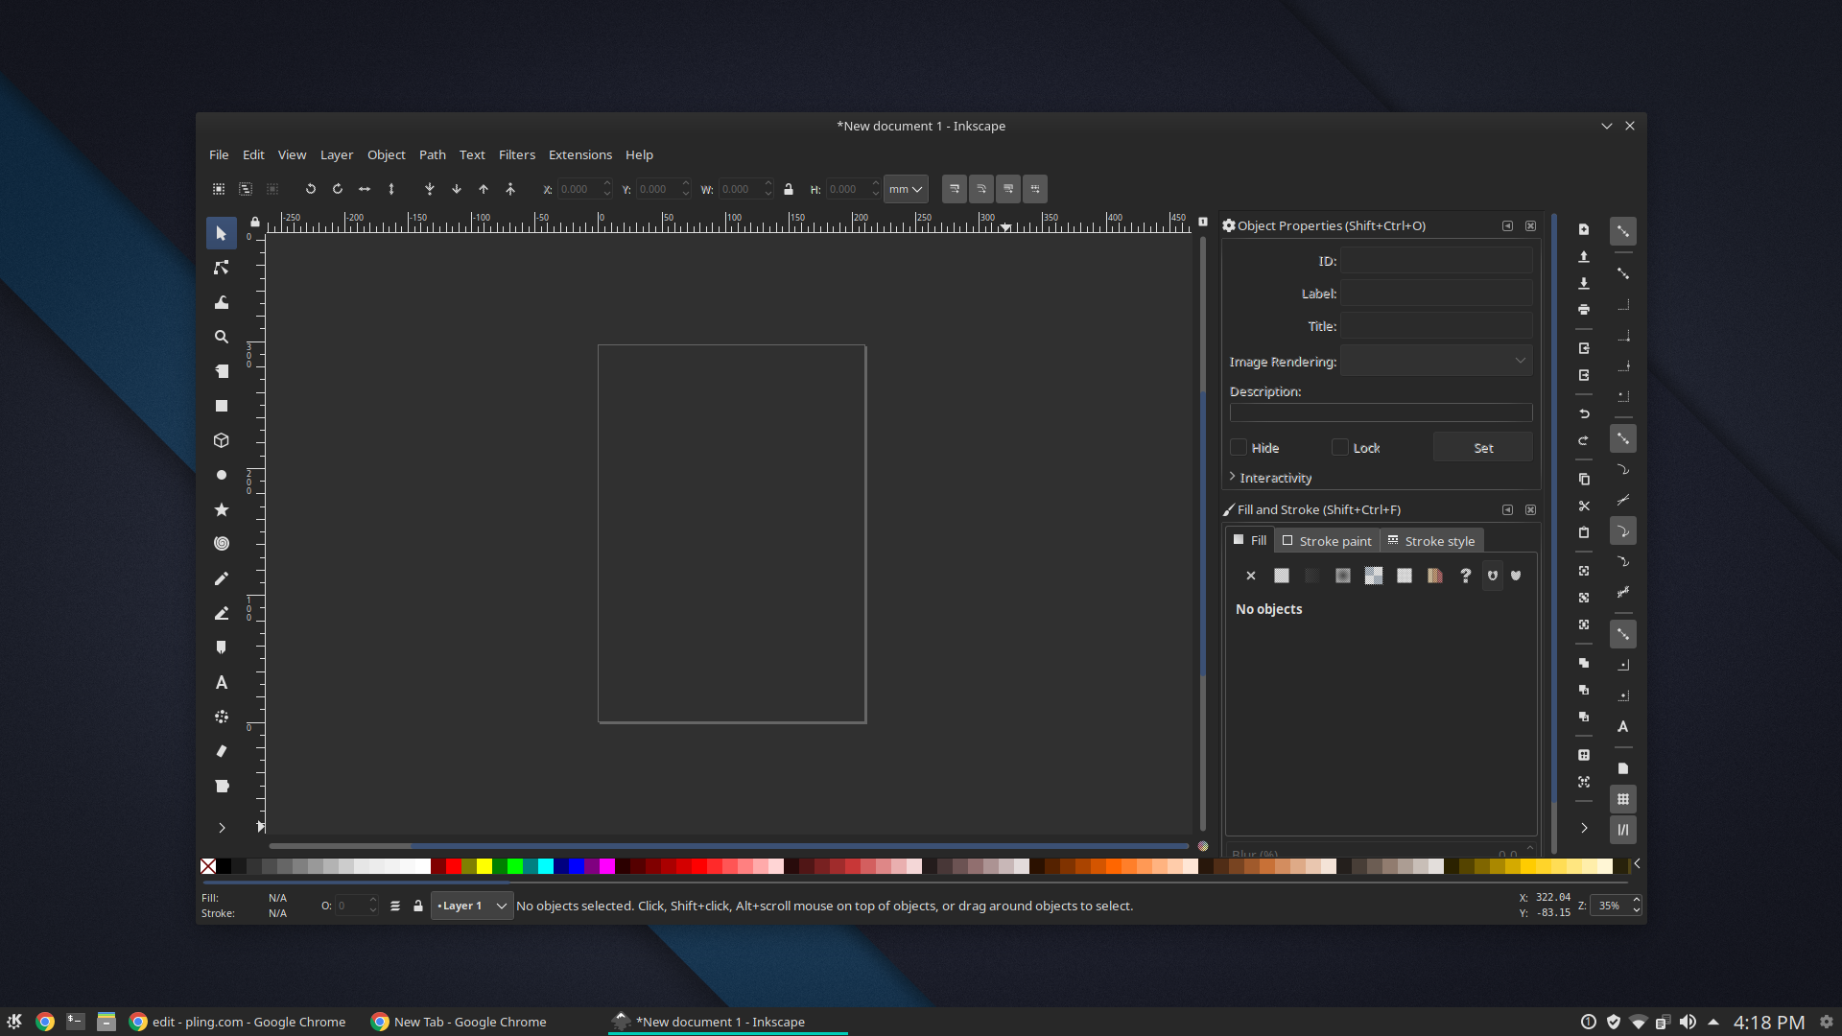Toggle the current layer lock icon
This screenshot has width=1842, height=1036.
(x=418, y=906)
